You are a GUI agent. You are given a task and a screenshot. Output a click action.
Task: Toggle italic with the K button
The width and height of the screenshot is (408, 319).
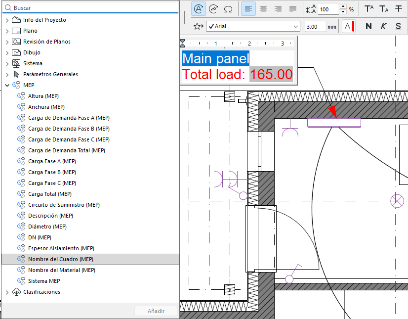click(383, 26)
